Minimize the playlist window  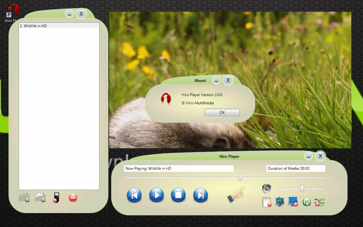click(69, 14)
